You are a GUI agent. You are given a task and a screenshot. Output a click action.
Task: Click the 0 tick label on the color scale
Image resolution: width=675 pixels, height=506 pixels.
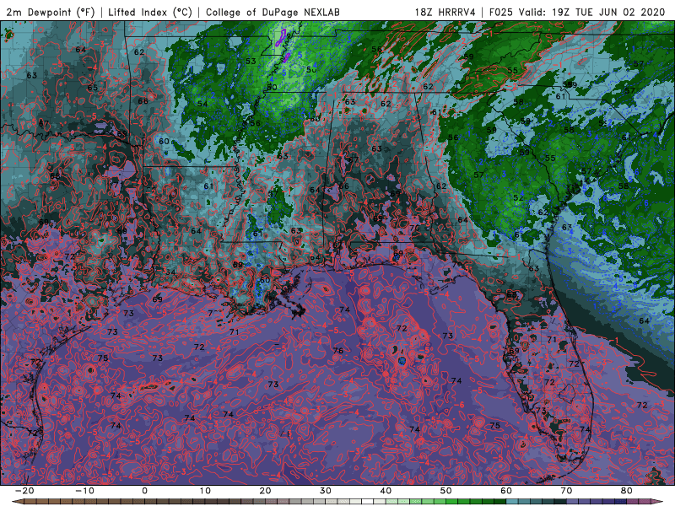(x=144, y=491)
